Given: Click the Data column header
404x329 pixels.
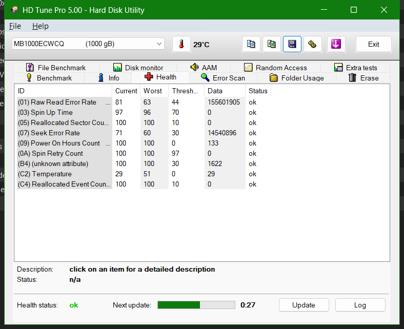Looking at the screenshot, I should click(225, 91).
